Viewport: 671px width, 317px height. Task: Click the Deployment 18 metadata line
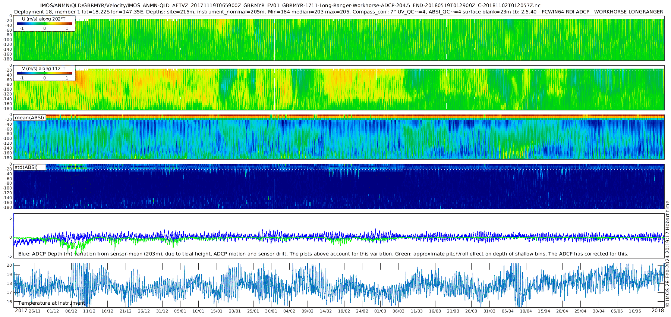[338, 12]
